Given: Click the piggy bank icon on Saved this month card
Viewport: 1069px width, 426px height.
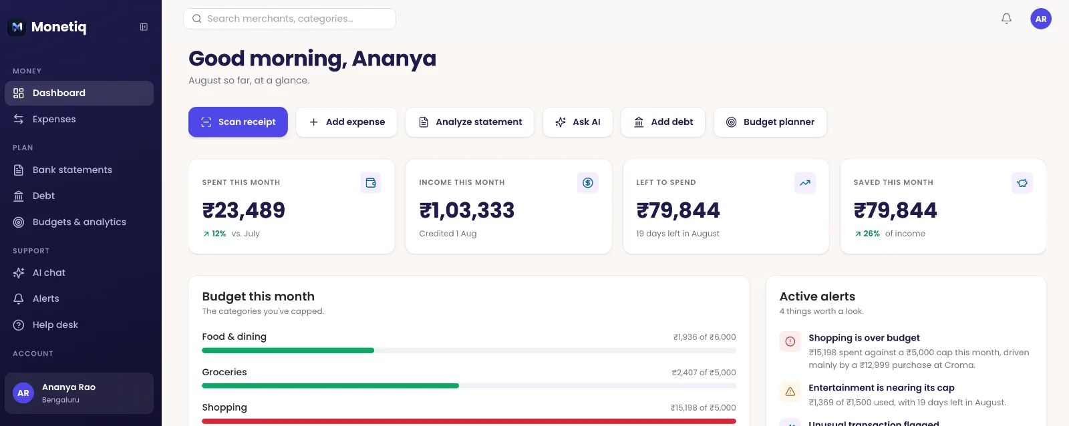Looking at the screenshot, I should [1022, 183].
